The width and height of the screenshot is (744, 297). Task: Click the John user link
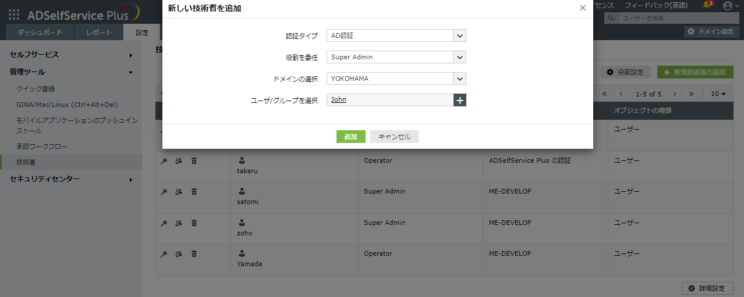coord(339,100)
